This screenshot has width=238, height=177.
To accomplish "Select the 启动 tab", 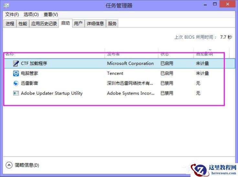I will [65, 23].
